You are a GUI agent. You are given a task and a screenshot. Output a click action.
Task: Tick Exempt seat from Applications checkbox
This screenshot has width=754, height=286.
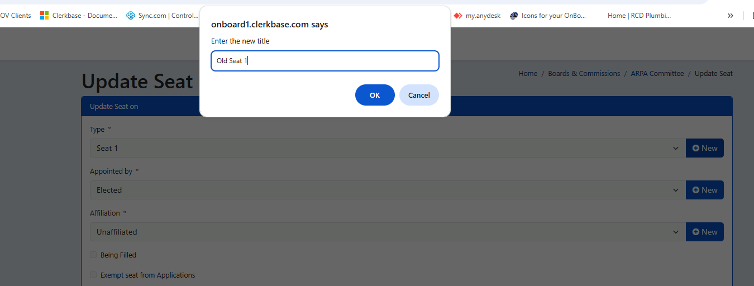pyautogui.click(x=93, y=275)
